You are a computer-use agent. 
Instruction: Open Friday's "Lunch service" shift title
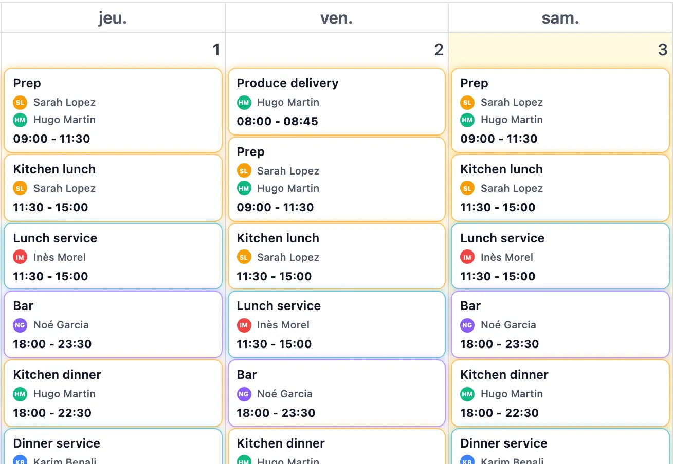click(x=279, y=306)
